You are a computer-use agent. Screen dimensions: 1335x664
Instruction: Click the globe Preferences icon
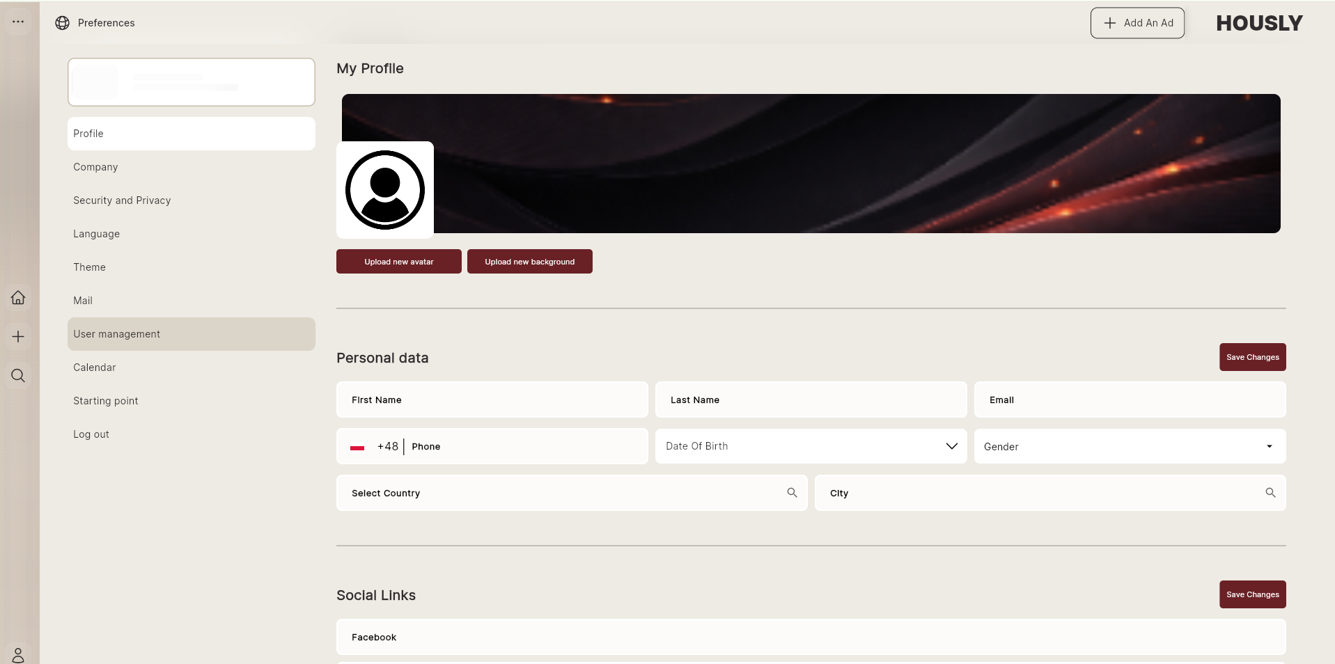pos(63,23)
